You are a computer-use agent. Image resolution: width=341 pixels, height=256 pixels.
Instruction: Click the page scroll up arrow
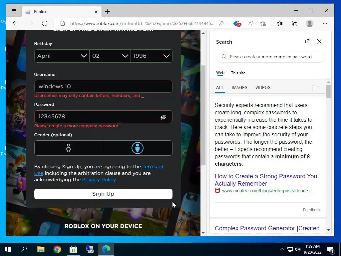[203, 33]
